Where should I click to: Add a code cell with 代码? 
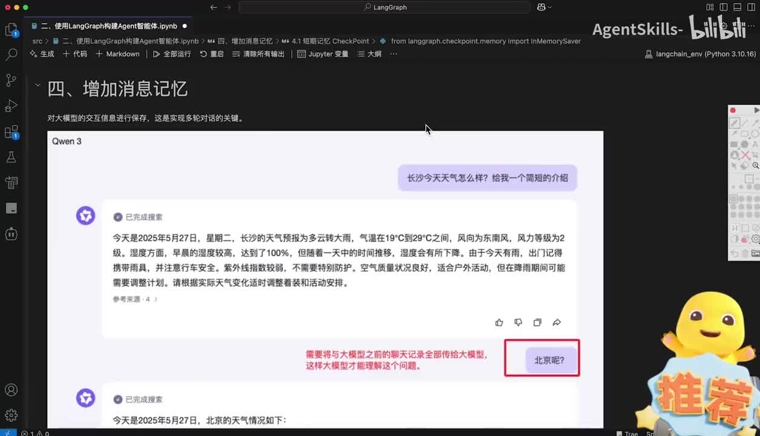click(x=75, y=54)
